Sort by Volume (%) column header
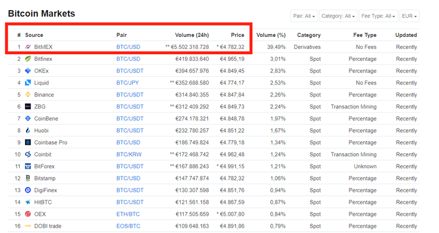The width and height of the screenshot is (439, 233). point(271,35)
